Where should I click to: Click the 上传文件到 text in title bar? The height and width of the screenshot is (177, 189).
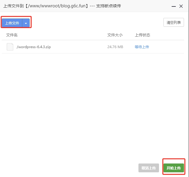[13, 6]
